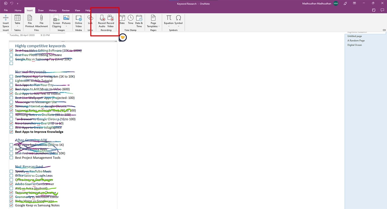Select the Record Video tool

(x=110, y=21)
